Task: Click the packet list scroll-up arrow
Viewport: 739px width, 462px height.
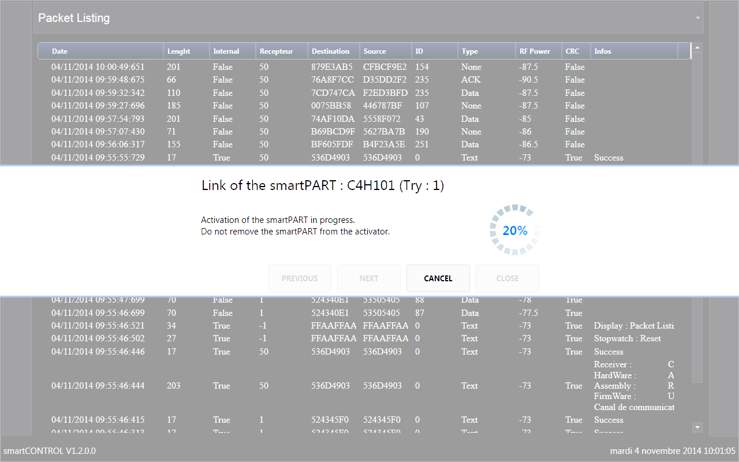Action: point(697,48)
